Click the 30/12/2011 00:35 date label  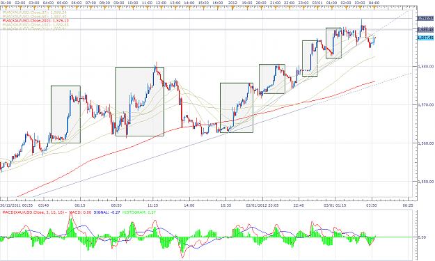(x=17, y=205)
